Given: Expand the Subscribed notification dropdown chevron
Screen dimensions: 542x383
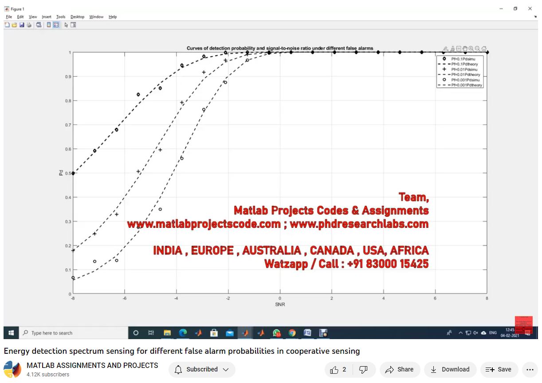Looking at the screenshot, I should click(226, 369).
